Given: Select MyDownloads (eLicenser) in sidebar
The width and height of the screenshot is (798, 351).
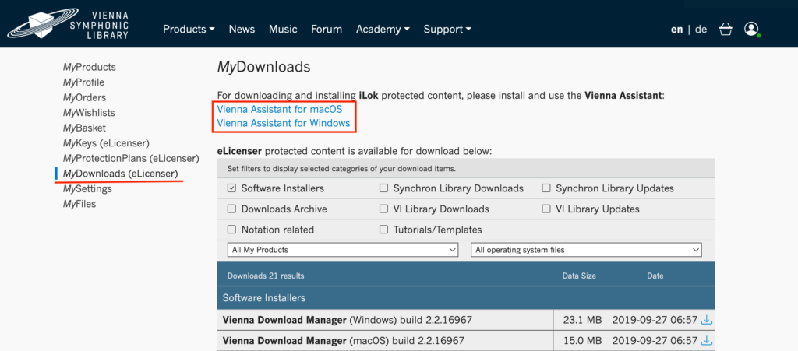Looking at the screenshot, I should (x=121, y=174).
